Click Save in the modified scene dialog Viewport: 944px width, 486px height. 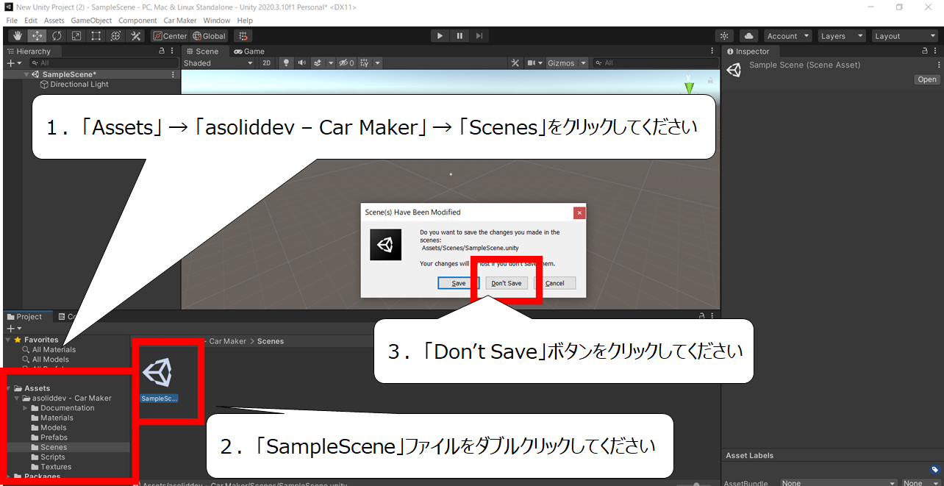[x=459, y=283]
